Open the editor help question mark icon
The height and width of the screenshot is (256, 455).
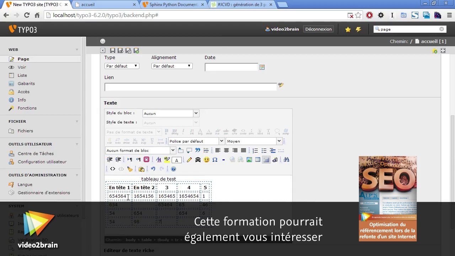click(x=173, y=169)
